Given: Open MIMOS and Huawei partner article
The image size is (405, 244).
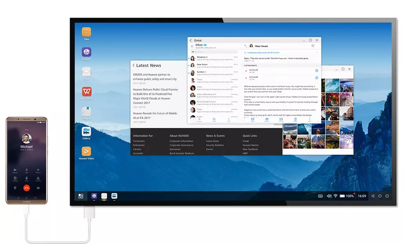Looking at the screenshot, I should 155,77.
